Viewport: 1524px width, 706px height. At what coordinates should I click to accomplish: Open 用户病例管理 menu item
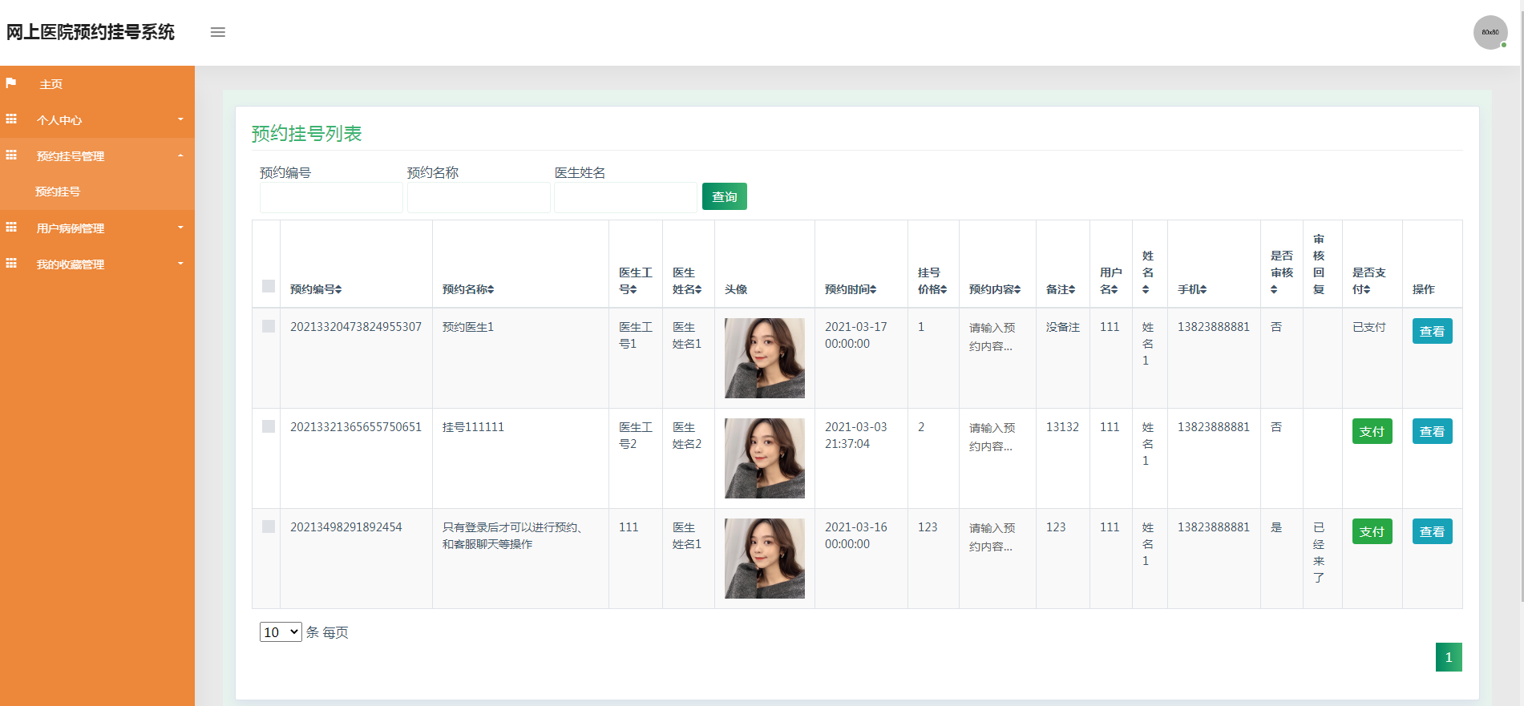[x=97, y=228]
